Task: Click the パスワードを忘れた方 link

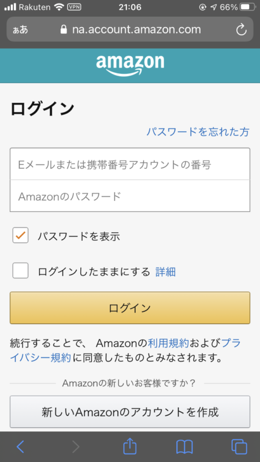Action: [x=198, y=132]
